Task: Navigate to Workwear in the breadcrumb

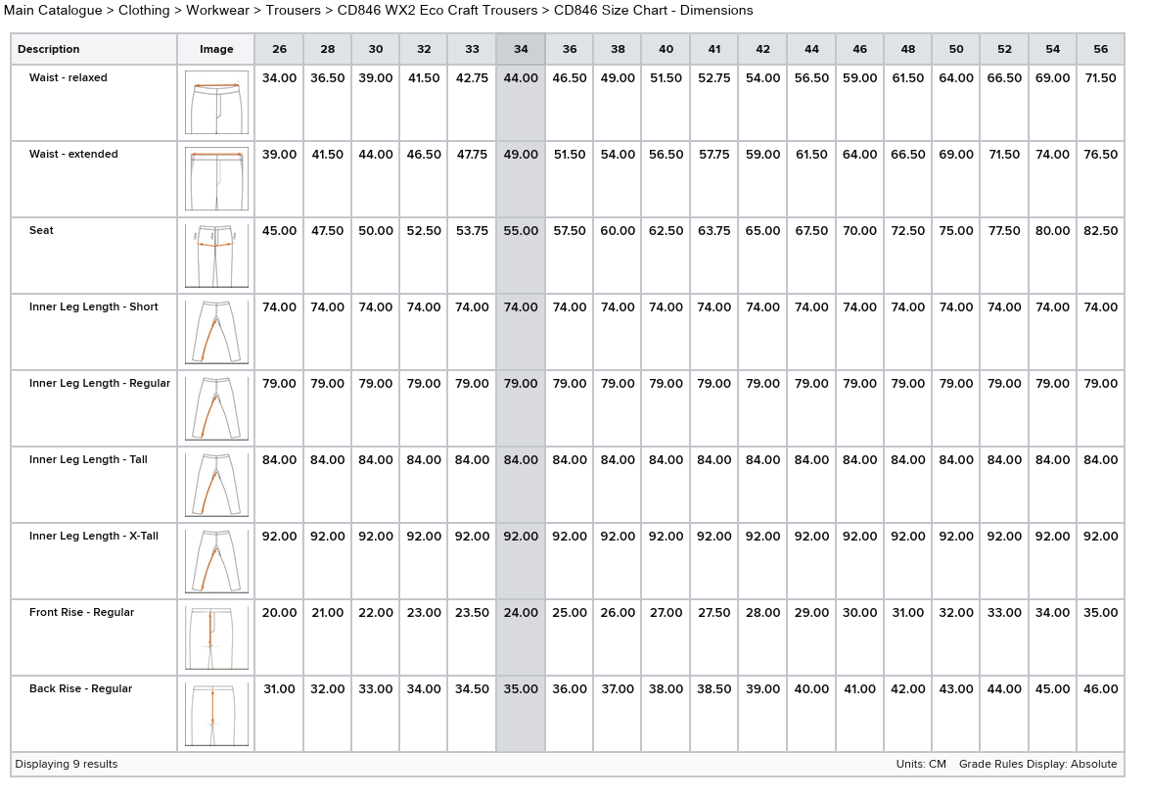Action: click(217, 11)
